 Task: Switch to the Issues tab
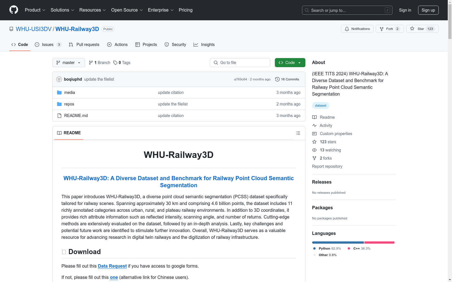48,45
